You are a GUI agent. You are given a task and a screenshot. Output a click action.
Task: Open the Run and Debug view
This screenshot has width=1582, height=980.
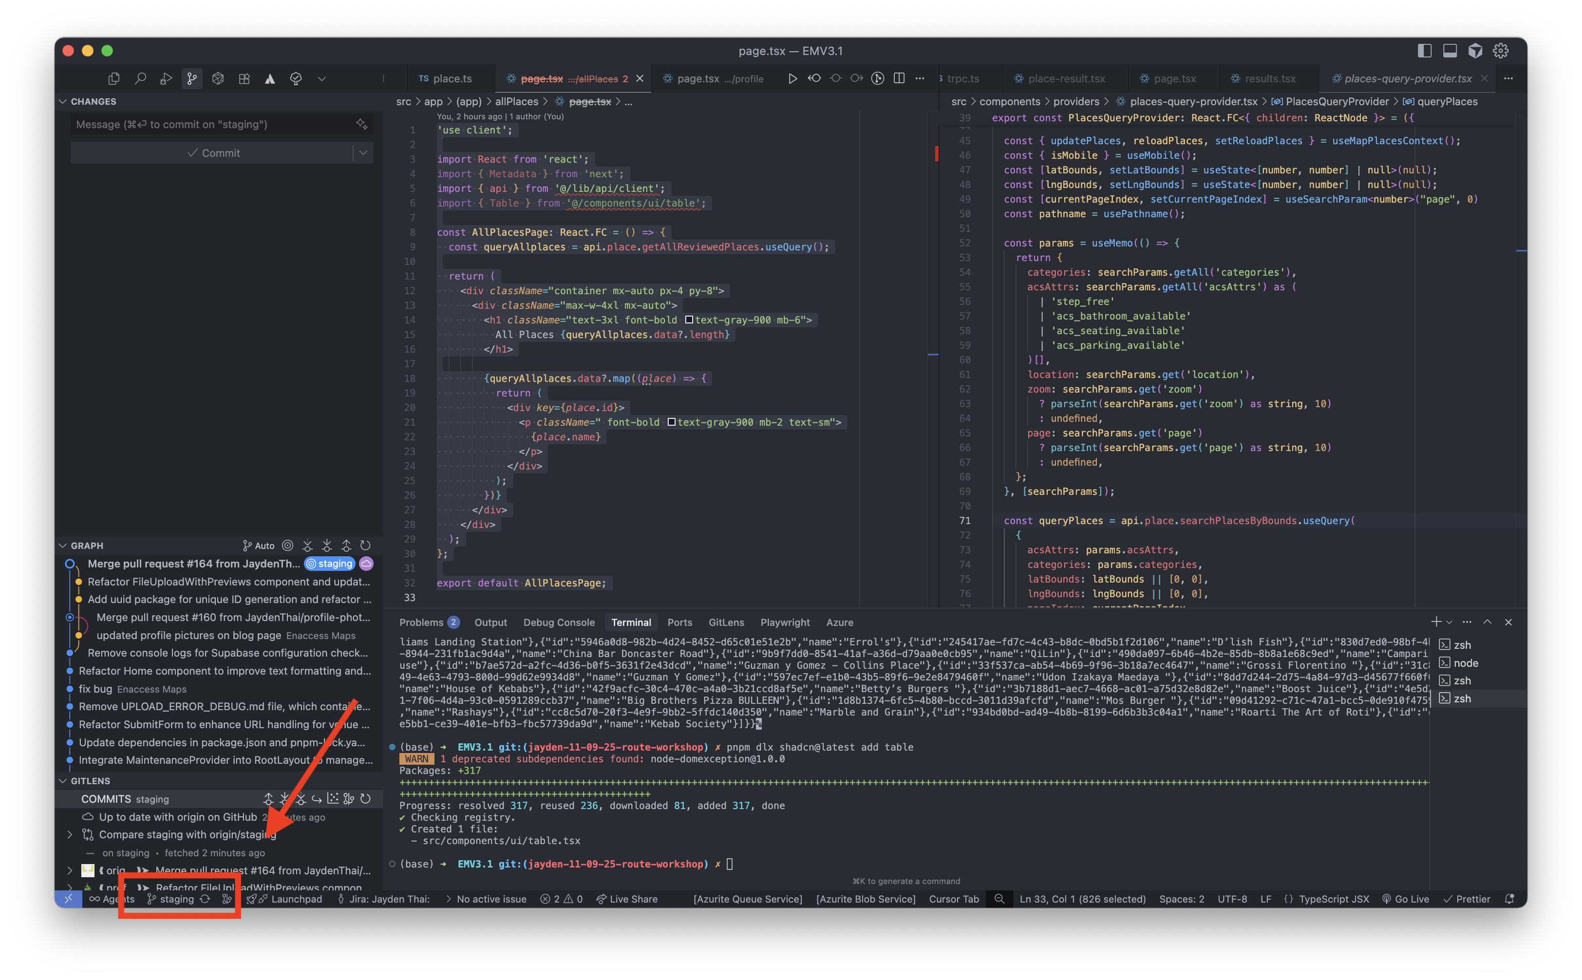click(166, 78)
